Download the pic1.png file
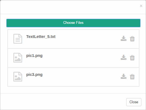Screen dimensions: 146x110 click(x=123, y=57)
